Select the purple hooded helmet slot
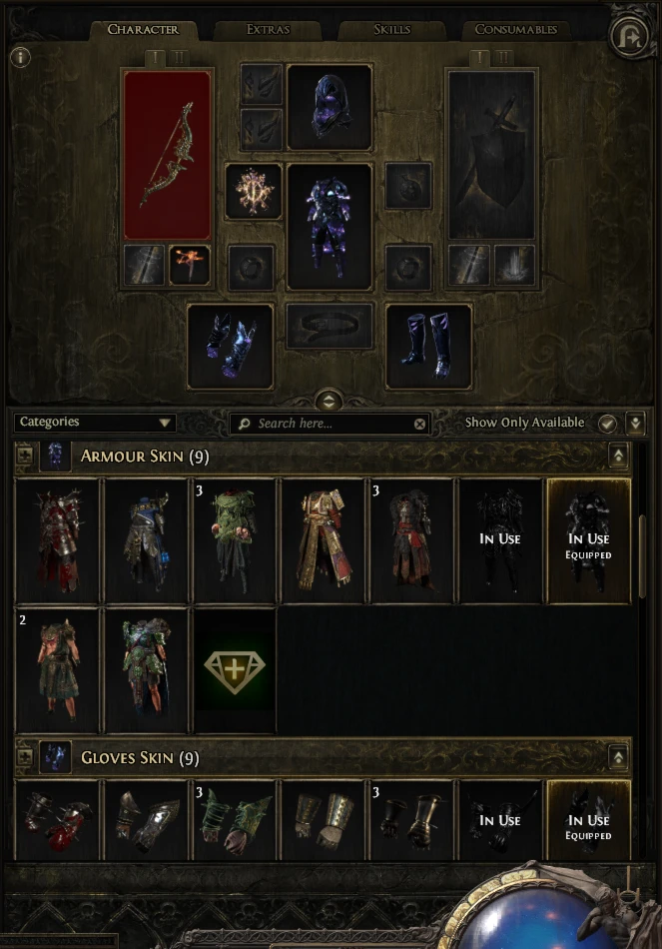The image size is (662, 949). tap(330, 107)
